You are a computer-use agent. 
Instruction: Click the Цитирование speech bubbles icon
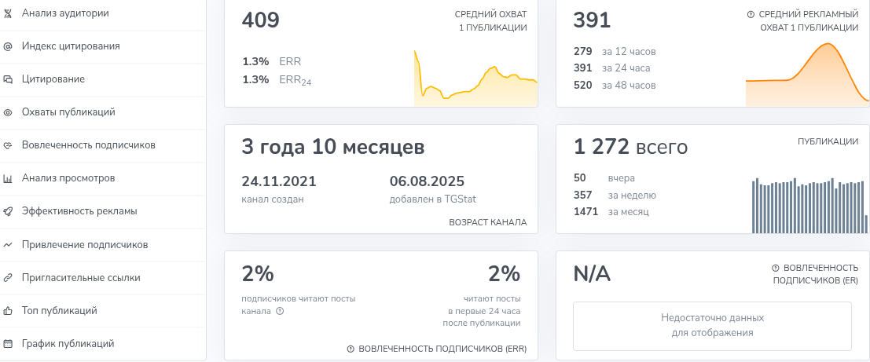tap(8, 79)
